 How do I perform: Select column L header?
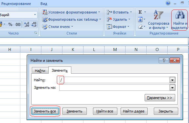[94, 49]
